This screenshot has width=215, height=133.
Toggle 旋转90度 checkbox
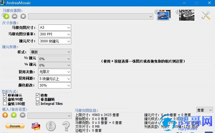tap(5, 99)
